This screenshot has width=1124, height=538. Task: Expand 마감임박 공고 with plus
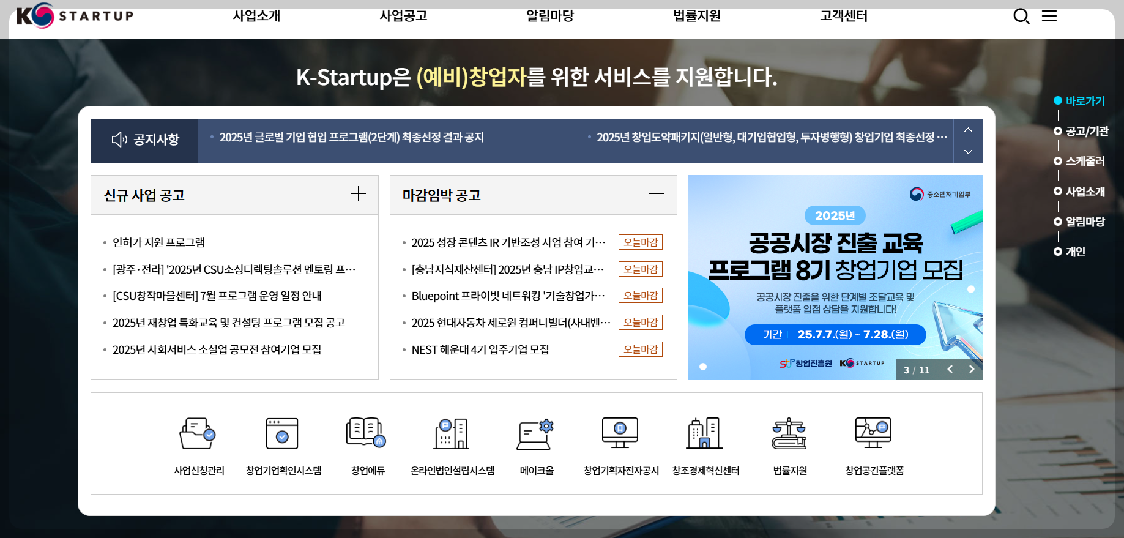(x=657, y=194)
